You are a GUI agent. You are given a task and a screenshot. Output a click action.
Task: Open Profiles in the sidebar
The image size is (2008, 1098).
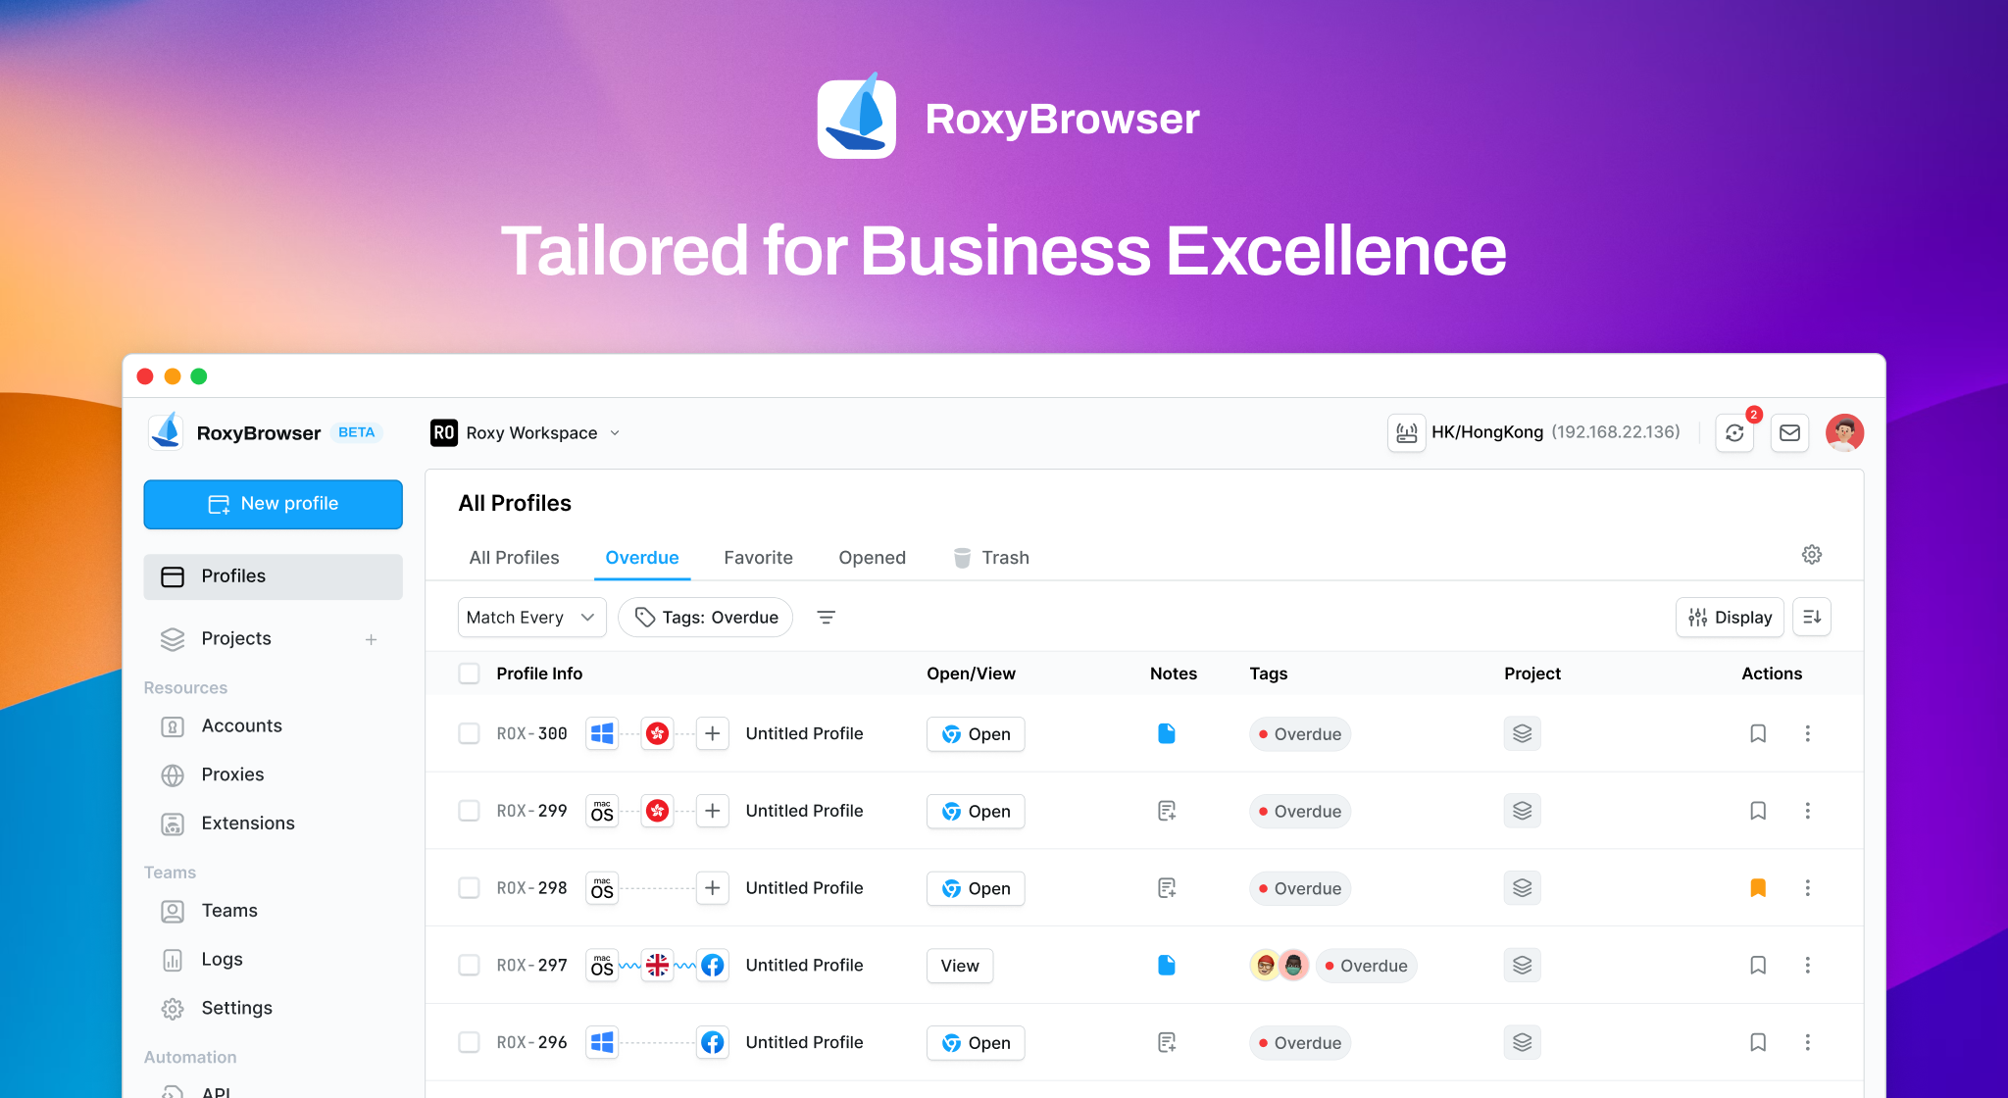pos(273,576)
